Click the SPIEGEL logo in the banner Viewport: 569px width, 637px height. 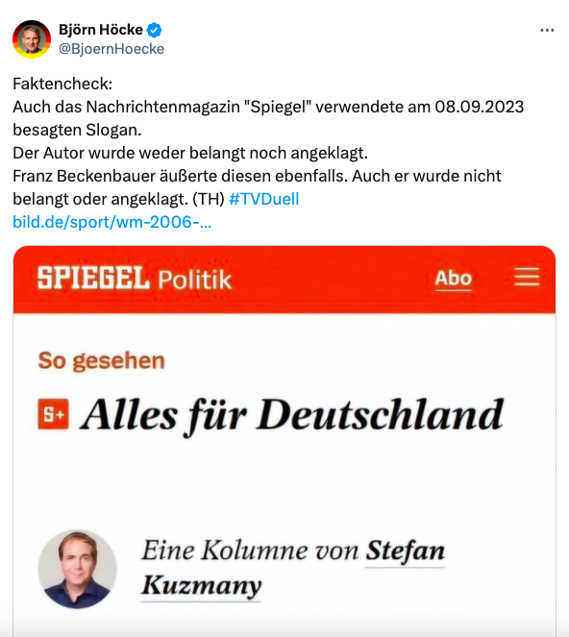[93, 279]
